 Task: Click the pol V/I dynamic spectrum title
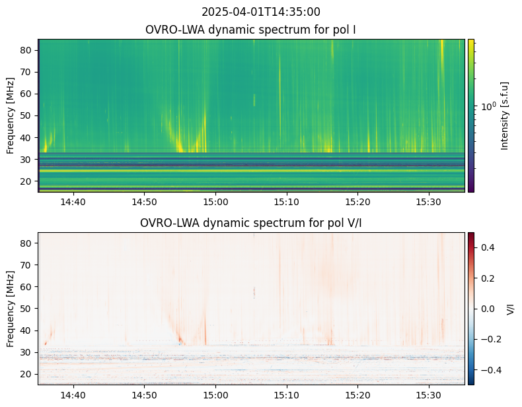tap(250, 223)
